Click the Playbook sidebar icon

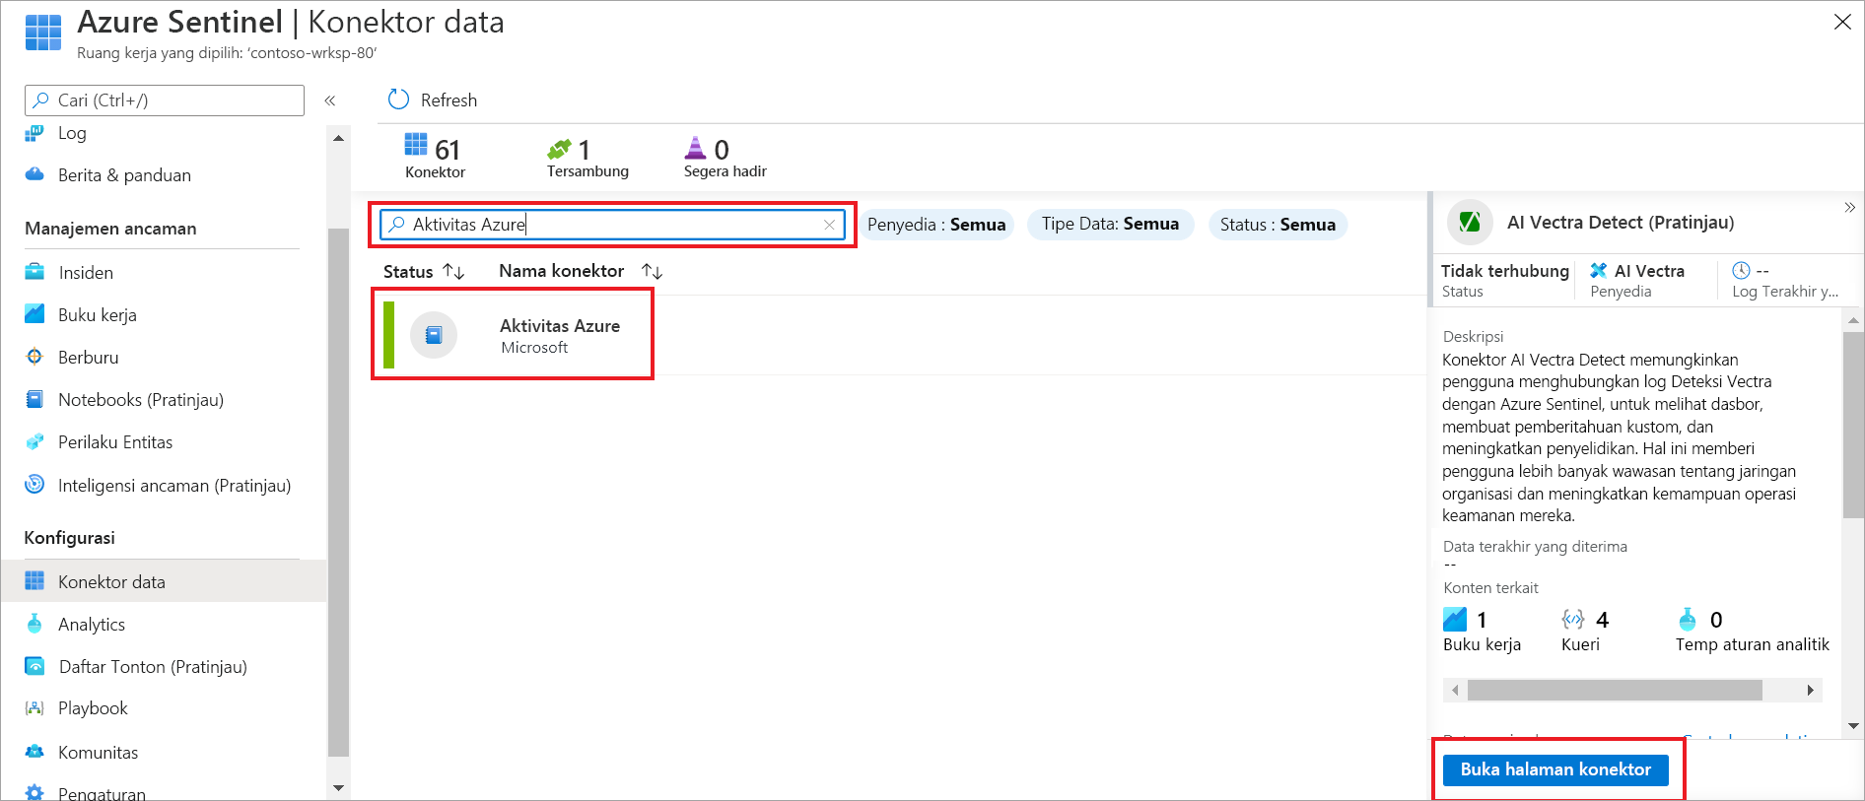tap(35, 708)
